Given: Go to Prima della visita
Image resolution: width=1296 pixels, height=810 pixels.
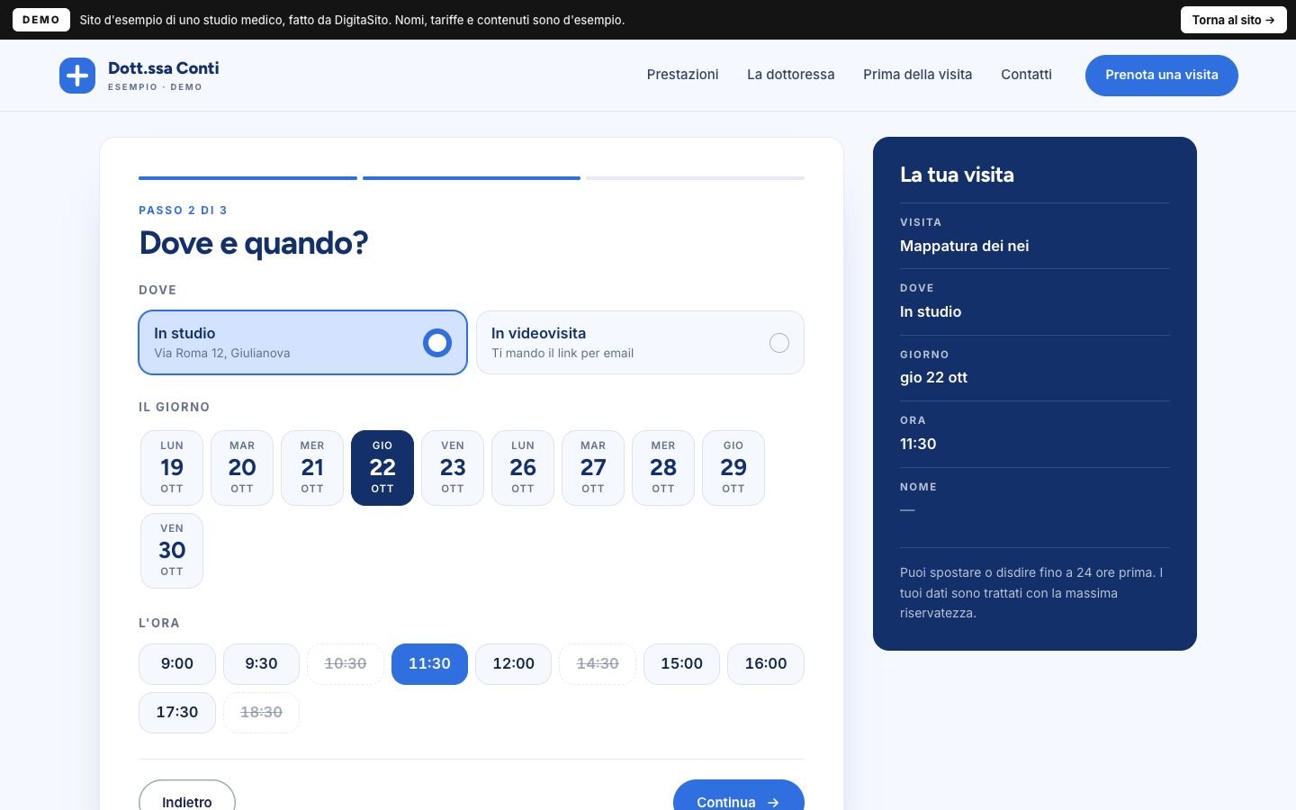Looking at the screenshot, I should pos(917,75).
